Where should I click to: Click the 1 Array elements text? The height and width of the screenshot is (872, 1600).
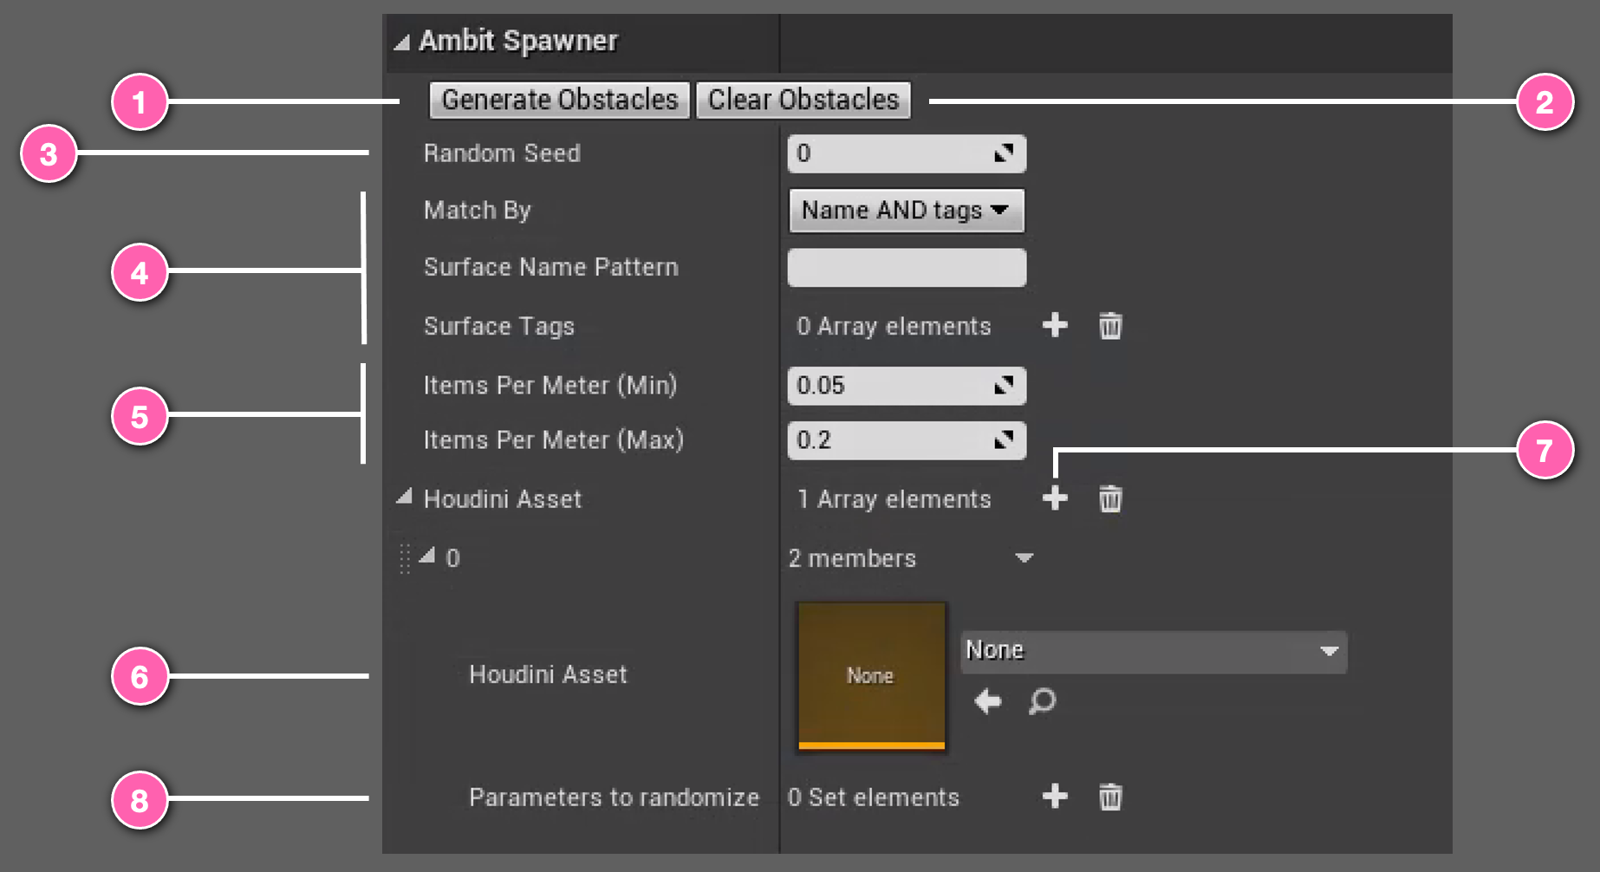[894, 499]
